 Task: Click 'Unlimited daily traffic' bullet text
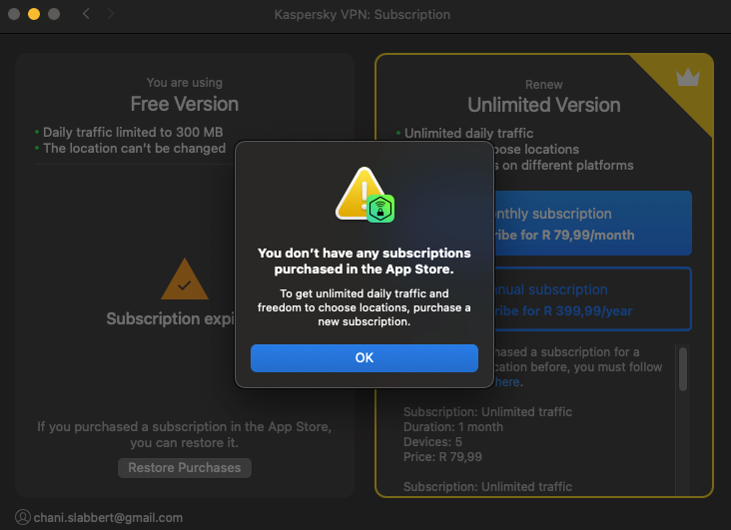(469, 134)
